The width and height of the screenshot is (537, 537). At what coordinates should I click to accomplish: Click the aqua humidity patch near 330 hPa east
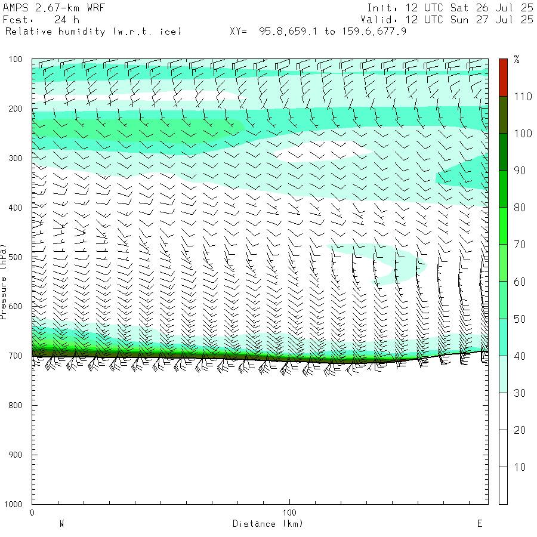pyautogui.click(x=466, y=175)
